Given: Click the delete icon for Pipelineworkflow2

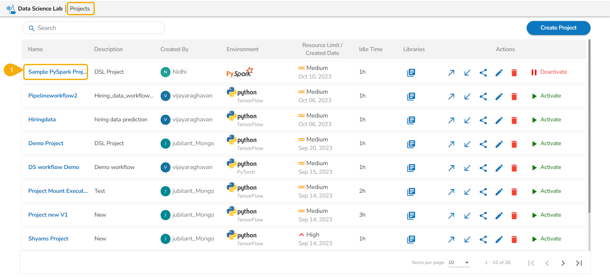Looking at the screenshot, I should pyautogui.click(x=514, y=97).
